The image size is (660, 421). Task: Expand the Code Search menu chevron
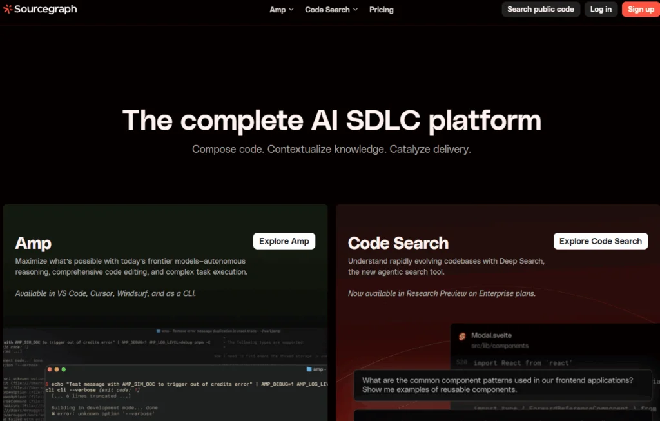pos(355,9)
